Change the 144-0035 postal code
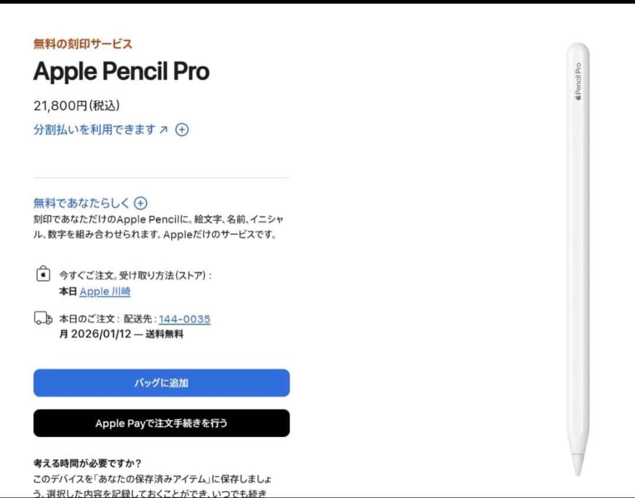The image size is (635, 498). pyautogui.click(x=185, y=319)
